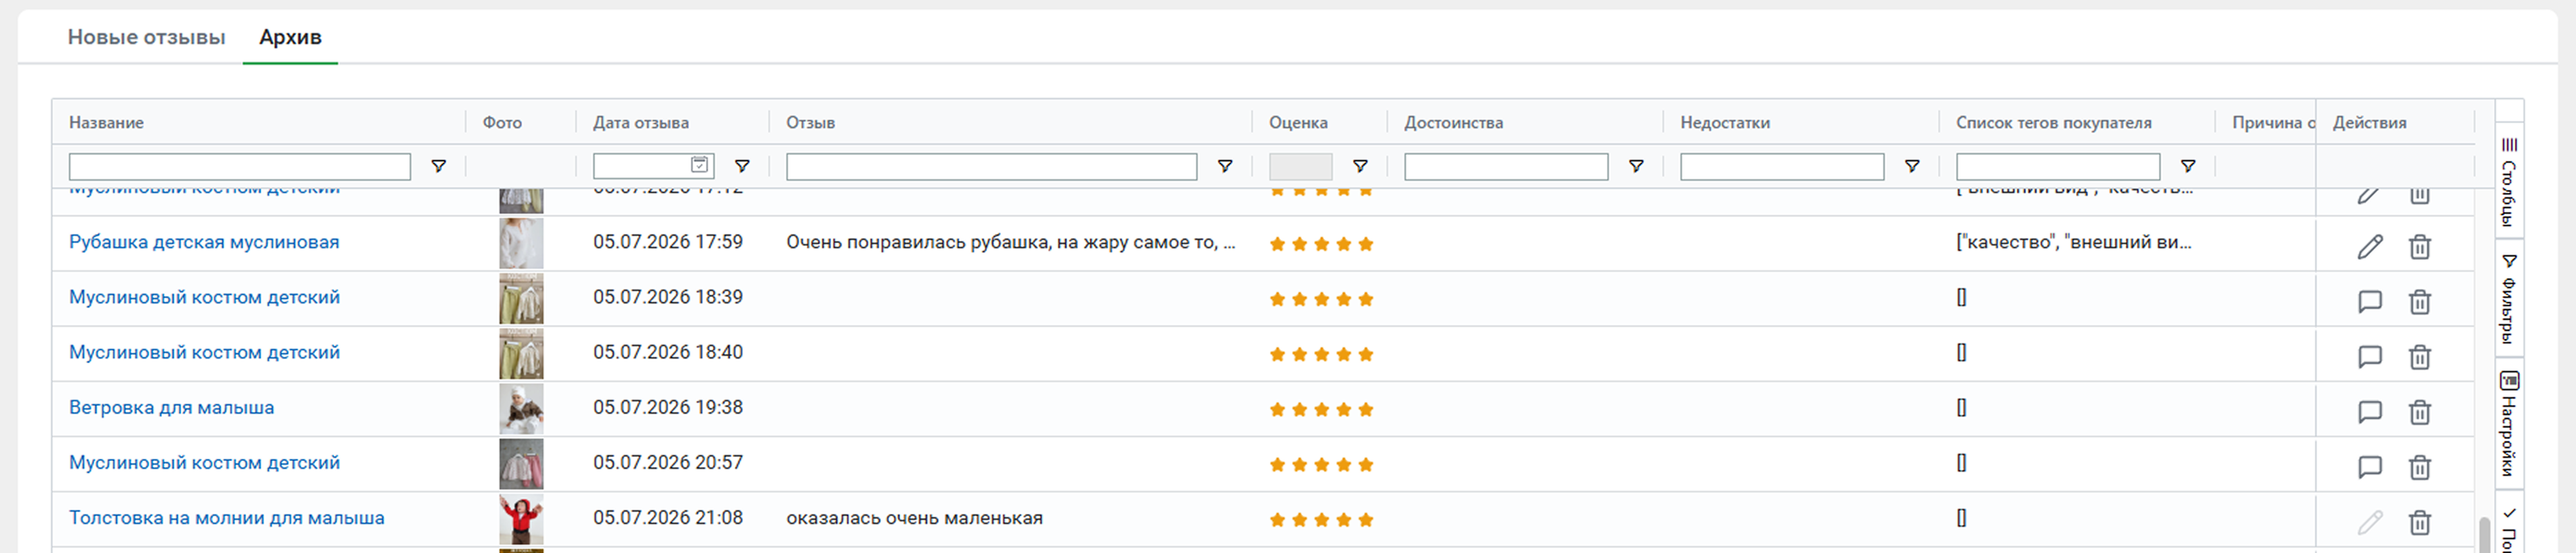This screenshot has height=553, width=2576.
Task: Sort by the Достоинства column header
Action: click(x=1453, y=122)
